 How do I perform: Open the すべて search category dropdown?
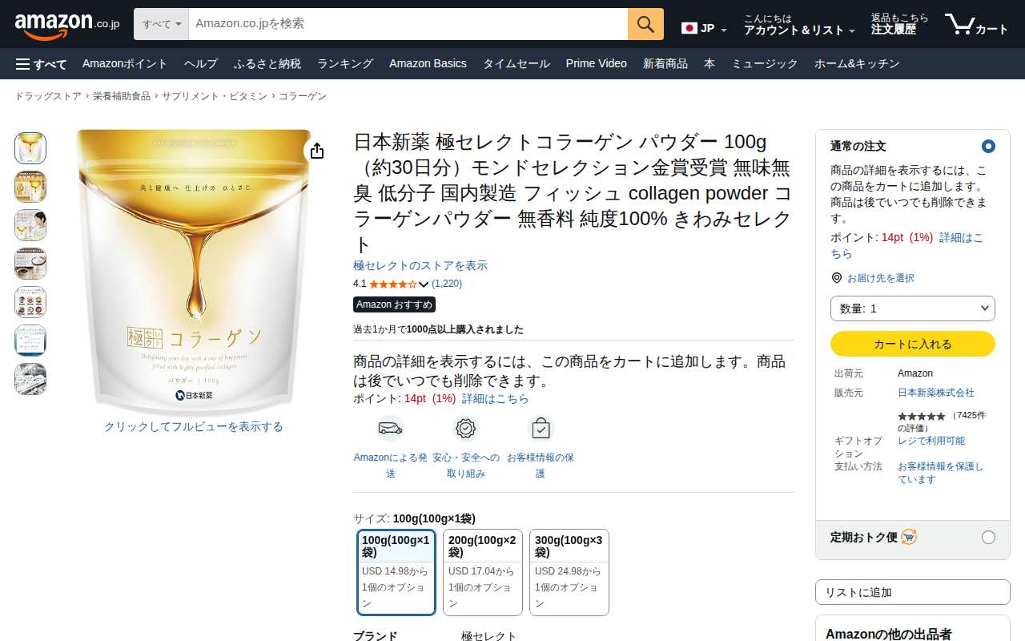tap(162, 24)
